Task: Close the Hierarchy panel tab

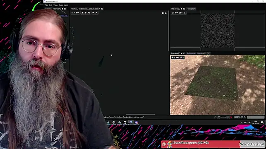Action: tap(65, 9)
